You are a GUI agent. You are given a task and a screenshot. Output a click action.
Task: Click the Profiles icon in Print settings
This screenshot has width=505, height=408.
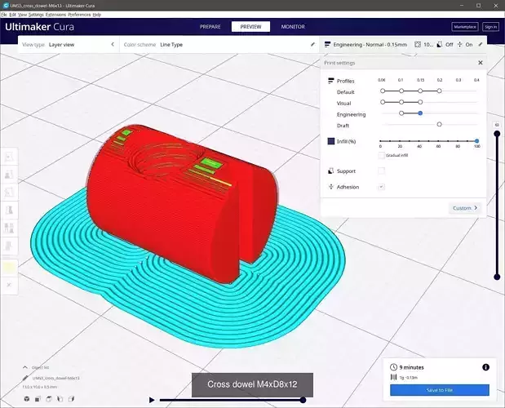330,81
